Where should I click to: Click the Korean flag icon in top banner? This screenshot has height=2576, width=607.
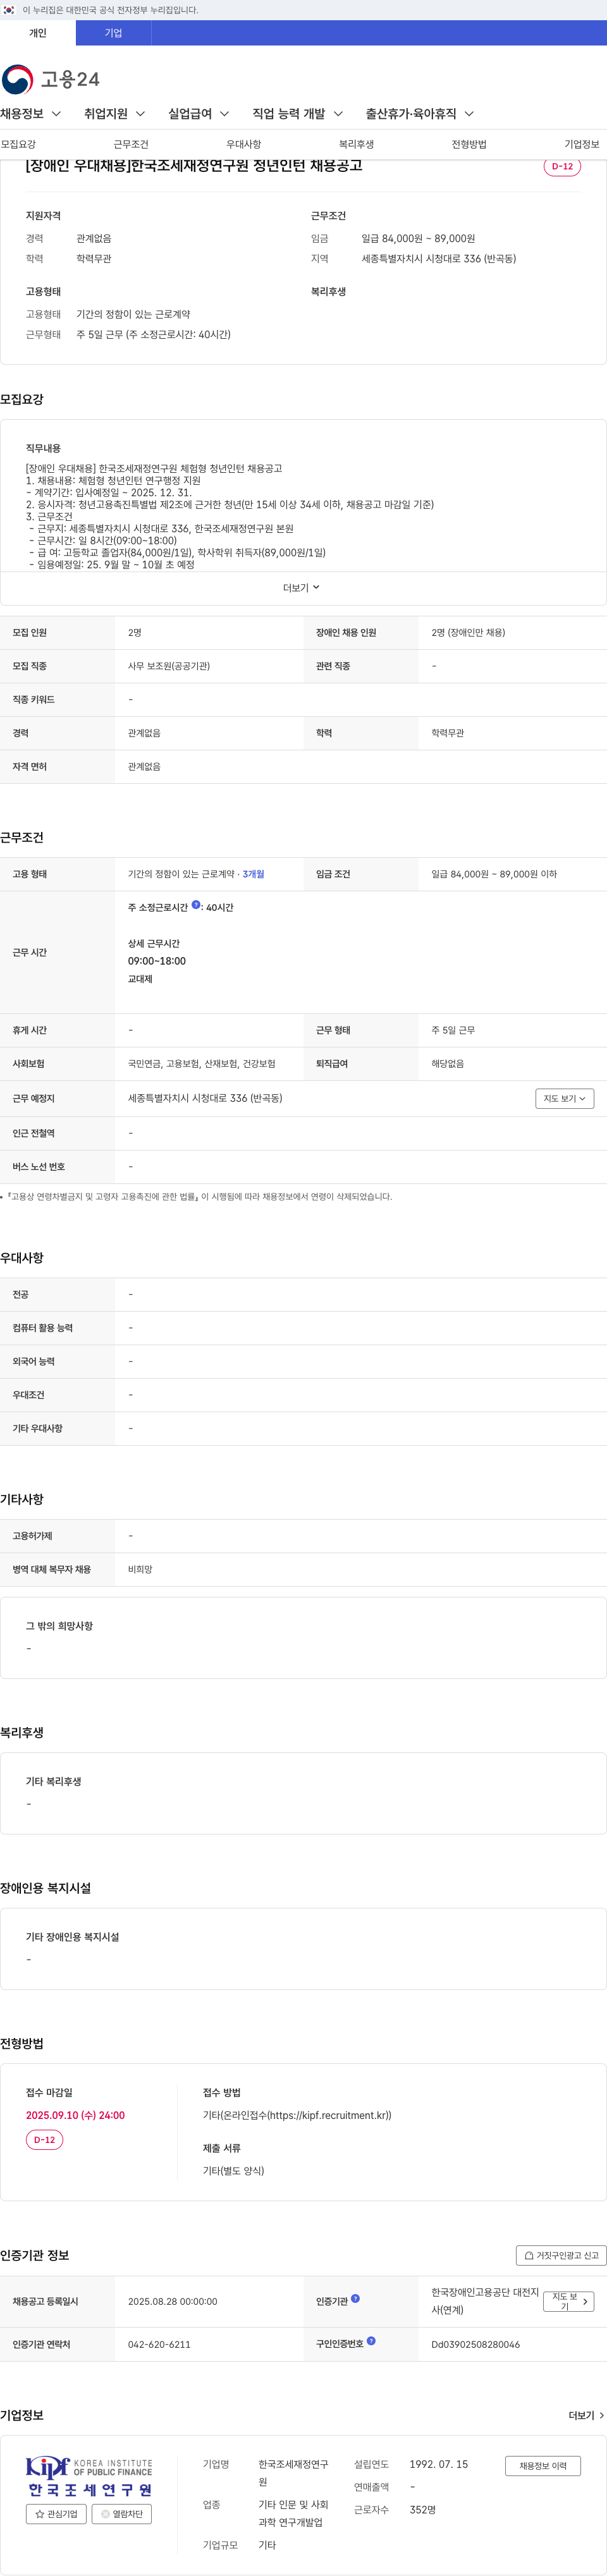[x=9, y=10]
